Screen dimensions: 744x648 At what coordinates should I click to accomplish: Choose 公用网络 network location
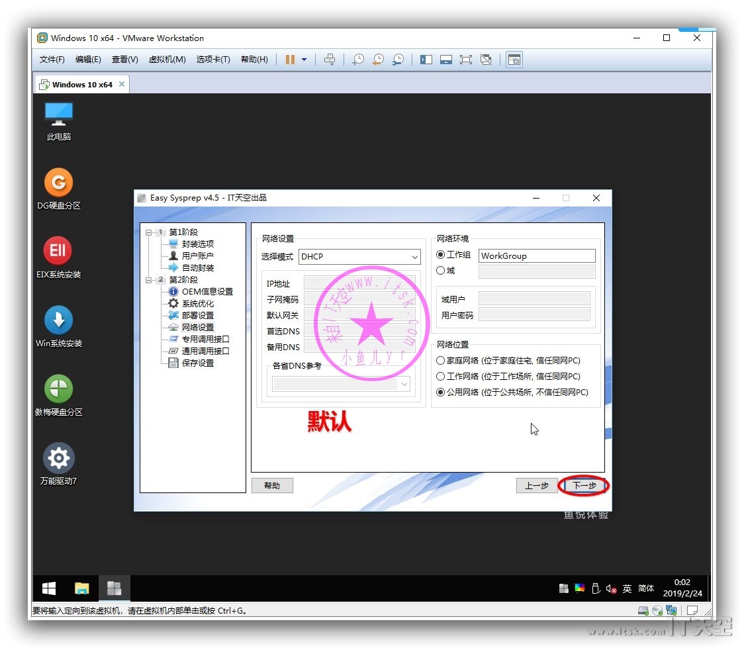pos(440,393)
